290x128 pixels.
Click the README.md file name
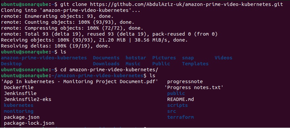pos(180,99)
